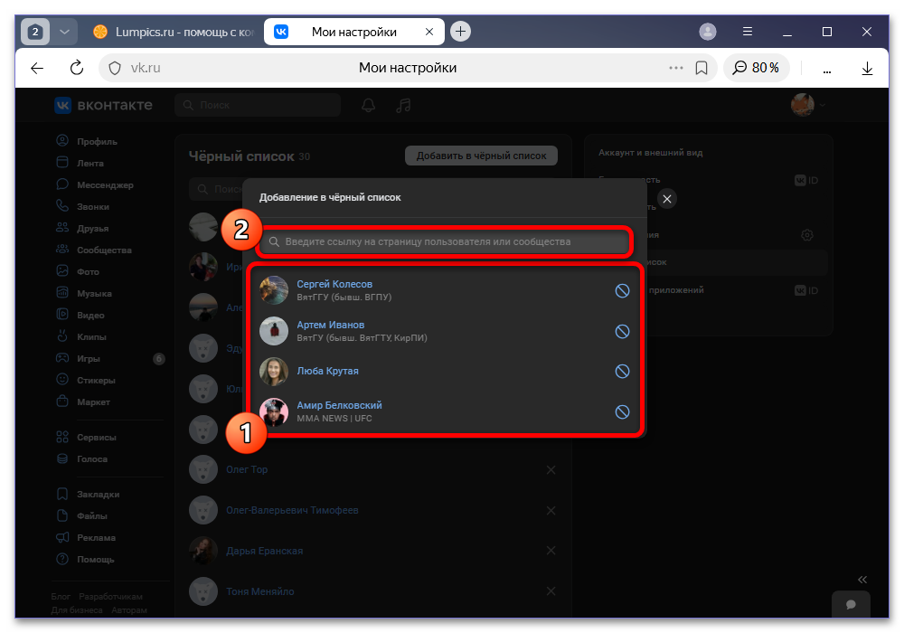Click the VK music note icon in header
This screenshot has height=633, width=904.
tap(403, 105)
